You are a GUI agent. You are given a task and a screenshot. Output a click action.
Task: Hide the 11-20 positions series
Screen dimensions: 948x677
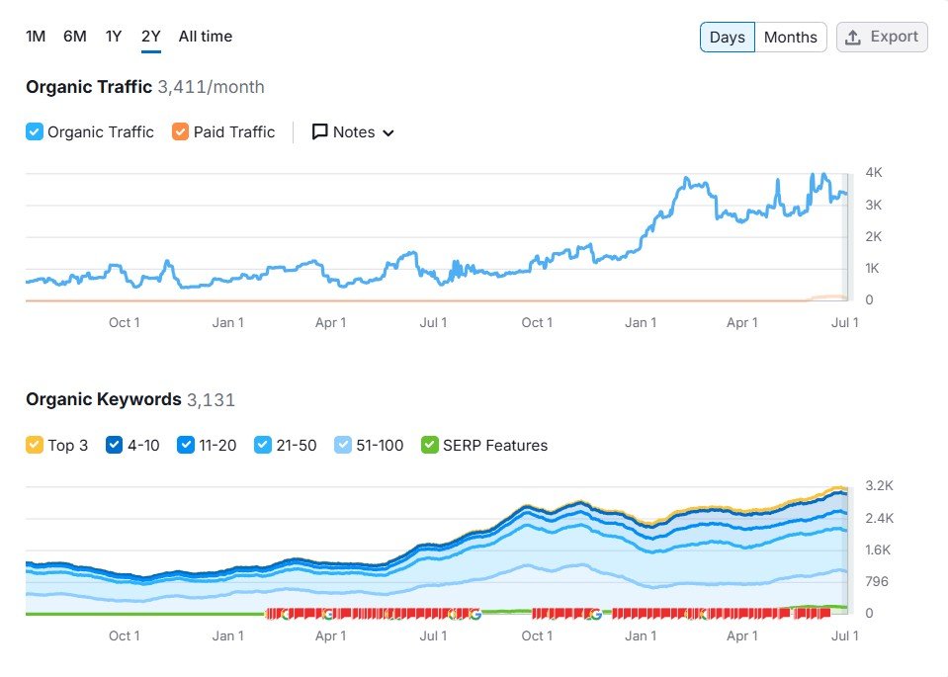coord(185,446)
